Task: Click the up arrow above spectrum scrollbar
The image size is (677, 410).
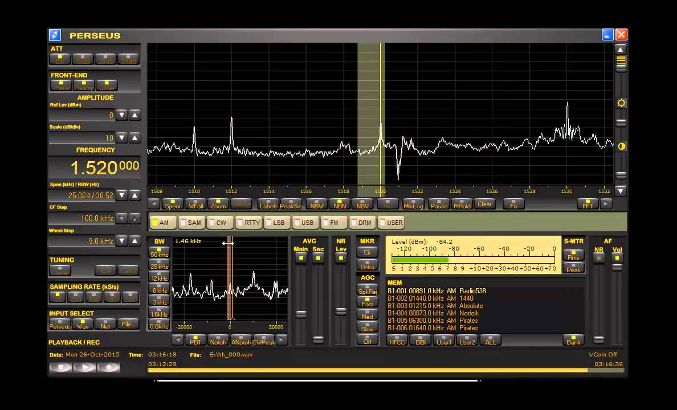Action: (x=621, y=49)
